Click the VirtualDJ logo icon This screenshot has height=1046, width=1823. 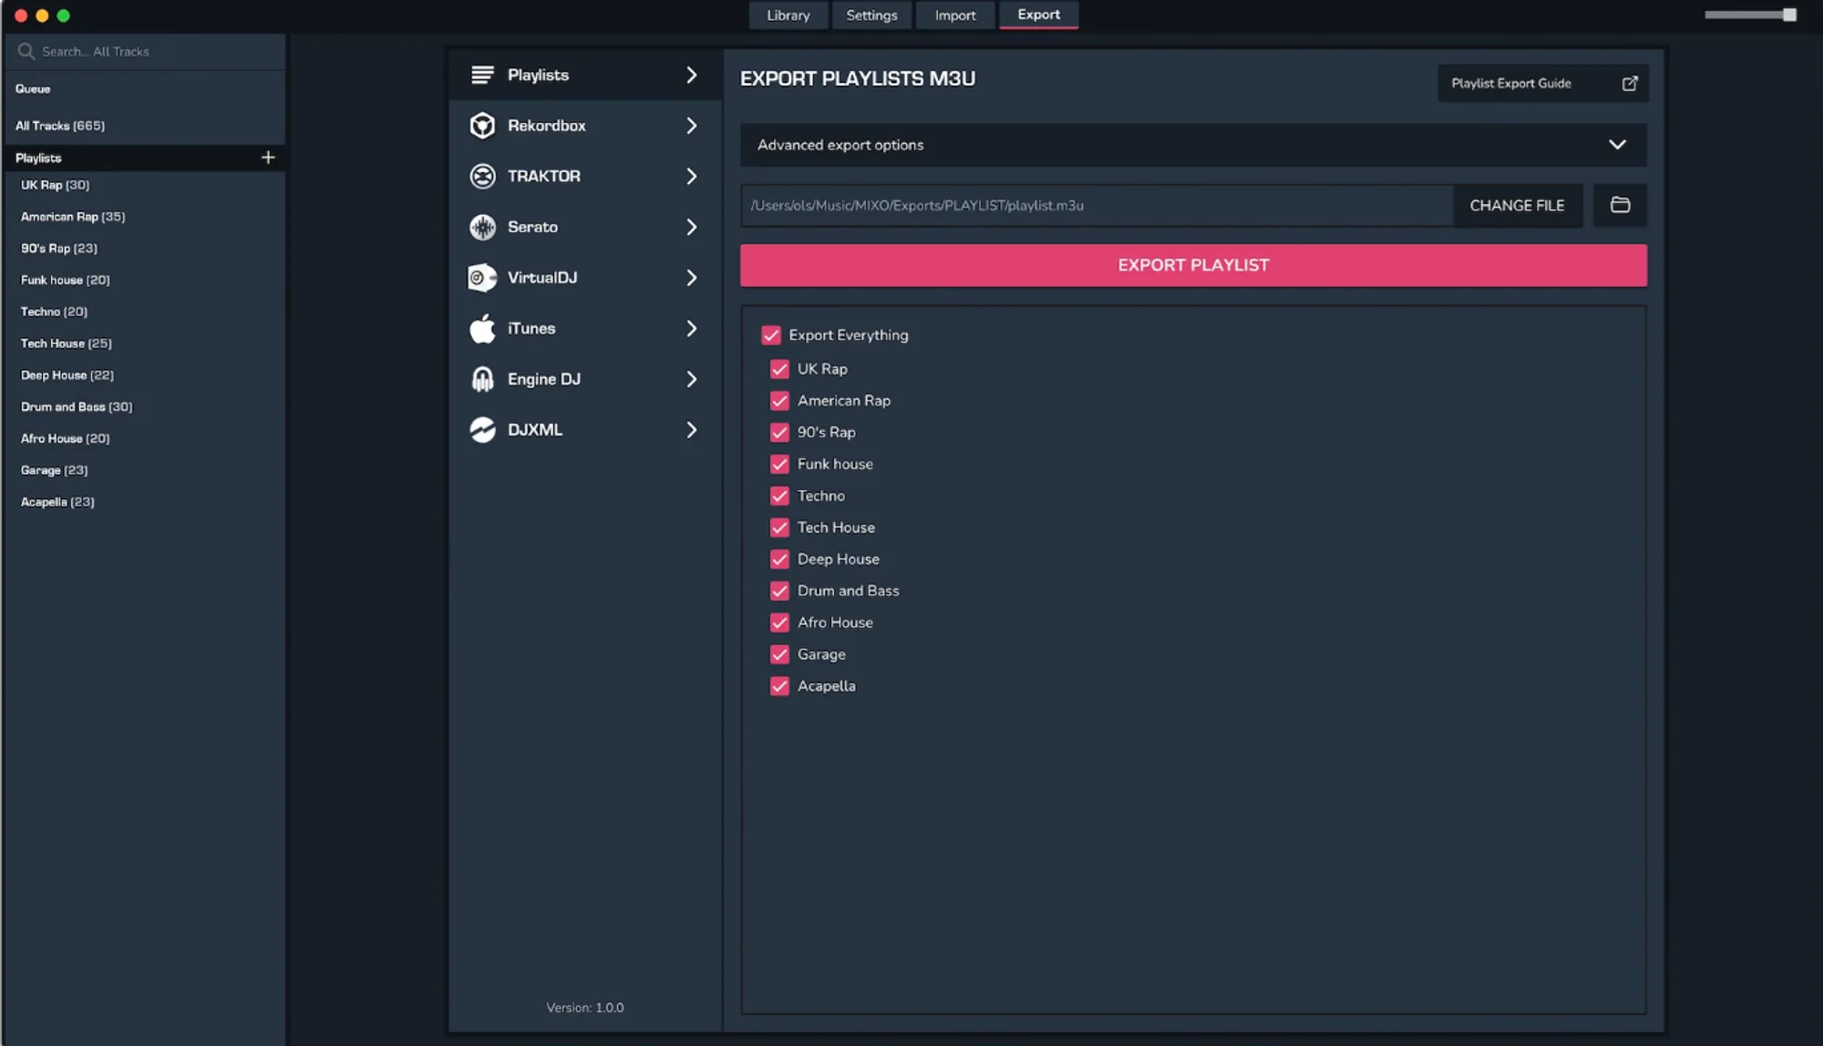tap(482, 278)
